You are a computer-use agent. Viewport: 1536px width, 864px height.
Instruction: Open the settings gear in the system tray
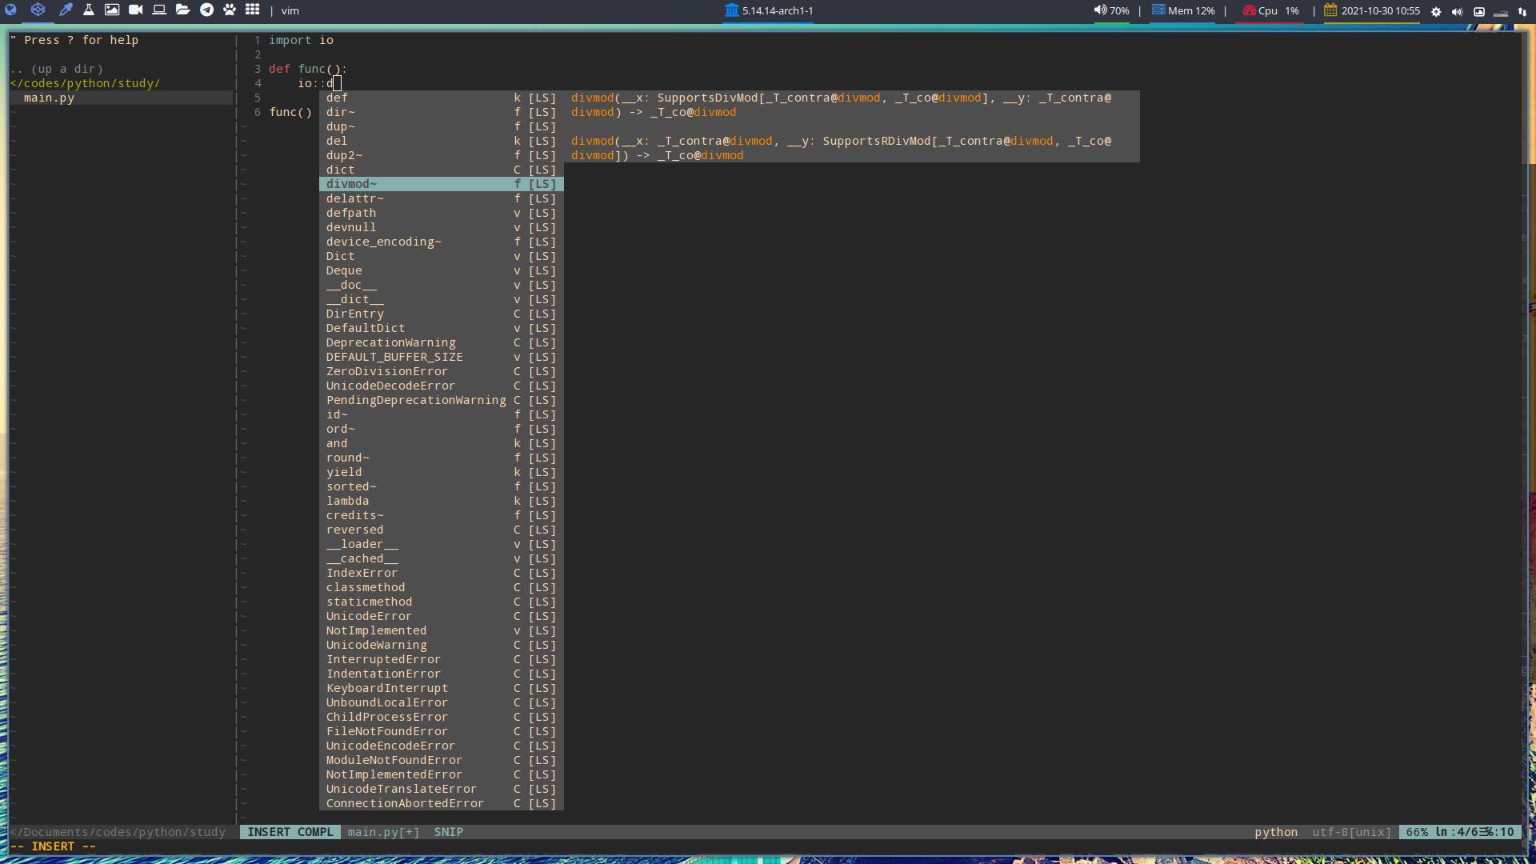[1435, 11]
